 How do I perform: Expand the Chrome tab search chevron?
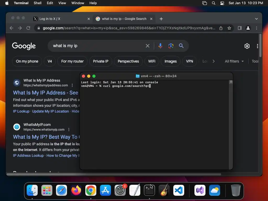point(256,19)
